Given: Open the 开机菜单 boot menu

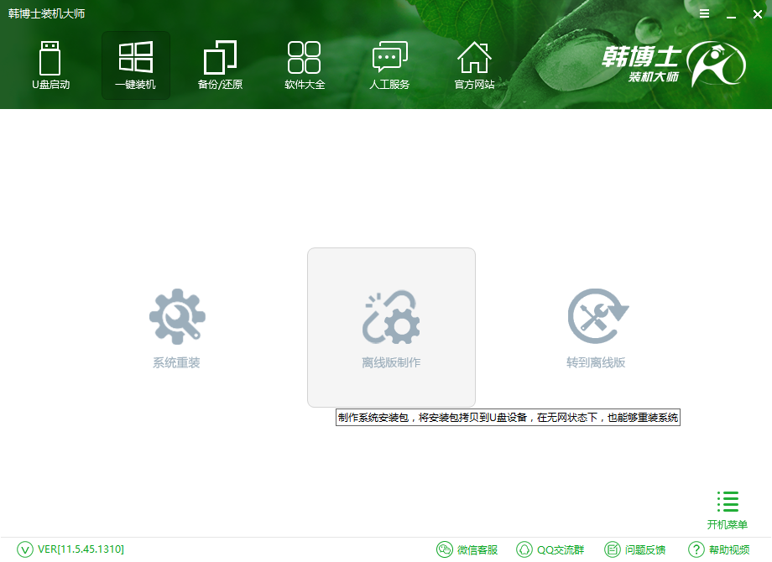Looking at the screenshot, I should pyautogui.click(x=727, y=507).
